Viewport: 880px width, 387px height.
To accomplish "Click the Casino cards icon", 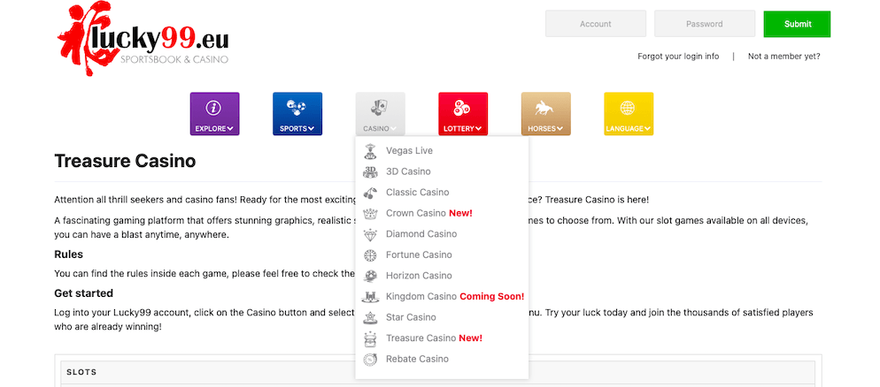I will pyautogui.click(x=380, y=108).
